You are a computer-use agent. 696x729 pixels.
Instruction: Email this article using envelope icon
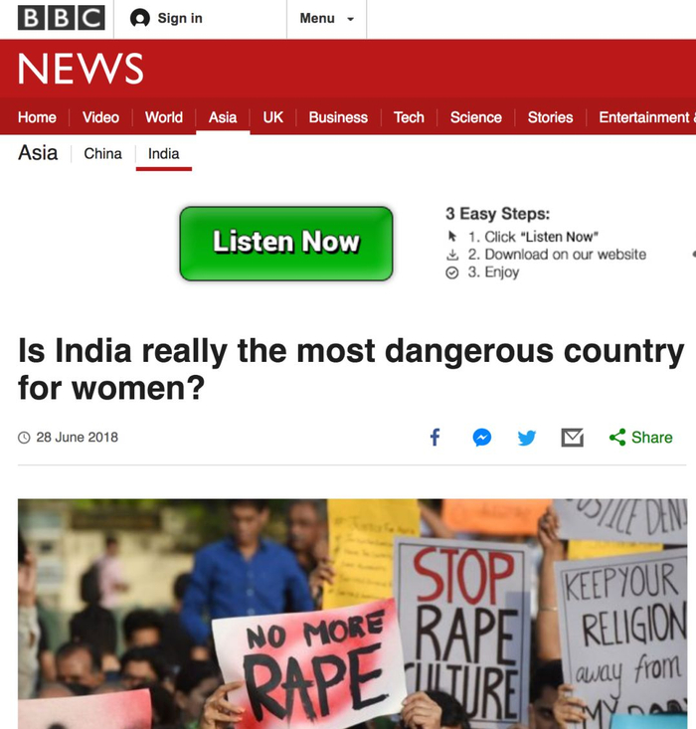573,438
